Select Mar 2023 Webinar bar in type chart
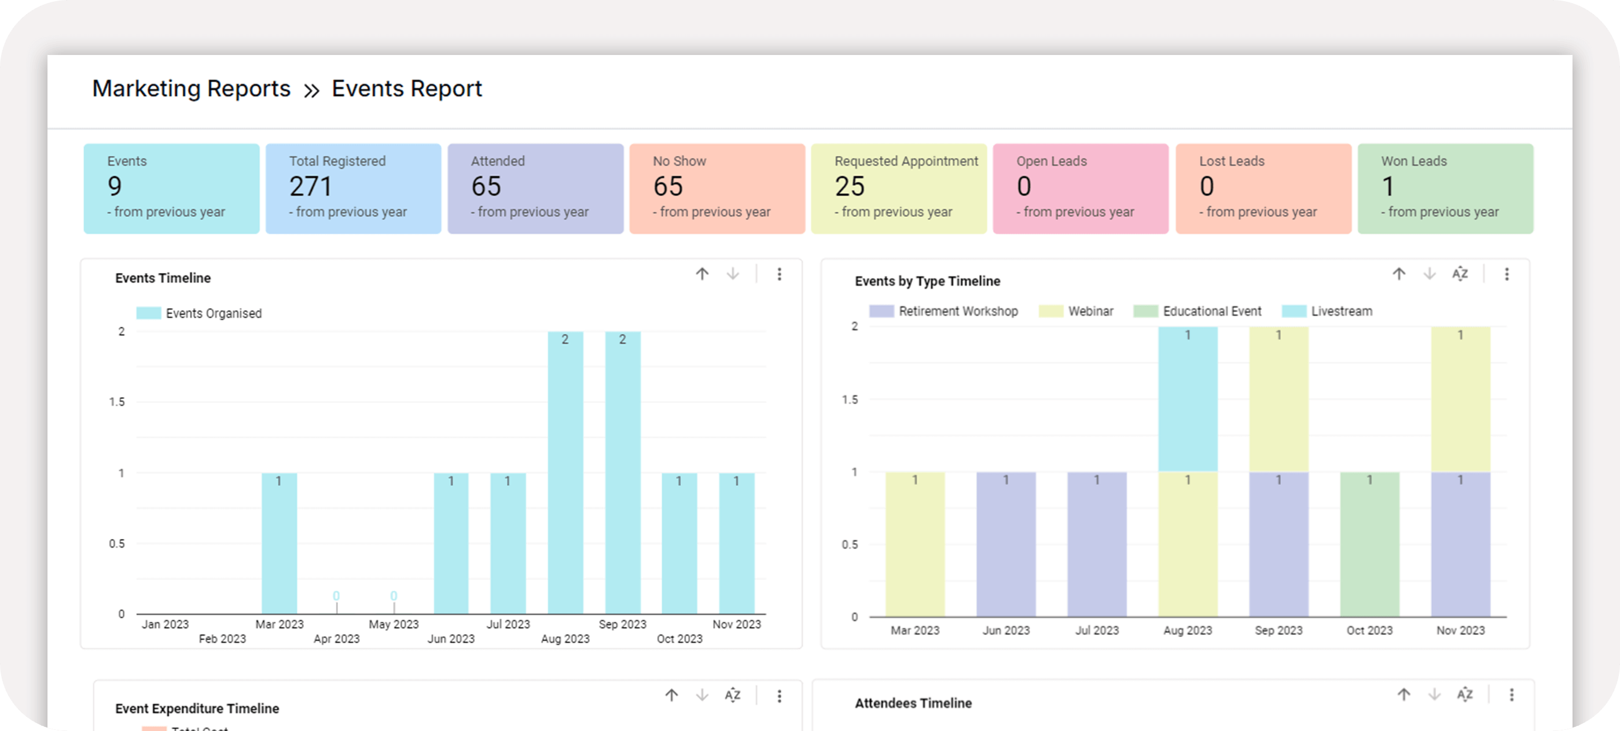 click(x=915, y=544)
